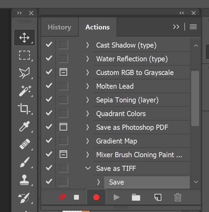Collapse the Save as TIFF action
Image resolution: width=209 pixels, height=212 pixels.
point(88,168)
